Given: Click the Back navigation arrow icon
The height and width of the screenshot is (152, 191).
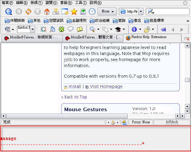Looking at the screenshot, I should (8, 12).
